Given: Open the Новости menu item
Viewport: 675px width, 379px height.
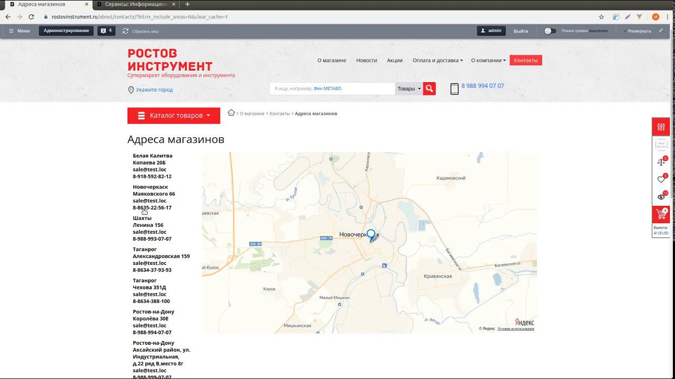Looking at the screenshot, I should [x=367, y=61].
